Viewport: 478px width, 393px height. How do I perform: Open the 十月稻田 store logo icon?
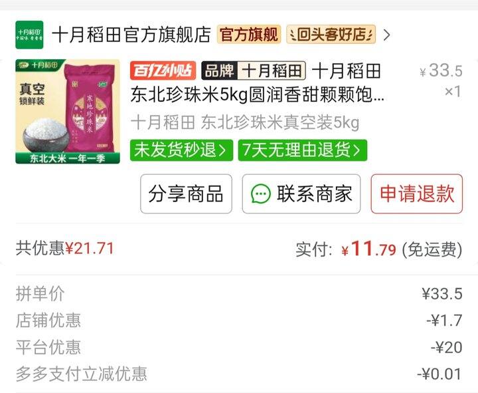click(x=29, y=35)
